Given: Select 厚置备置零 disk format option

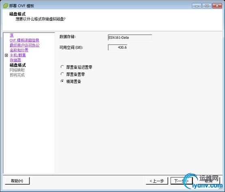Looking at the screenshot, I should coord(62,74).
